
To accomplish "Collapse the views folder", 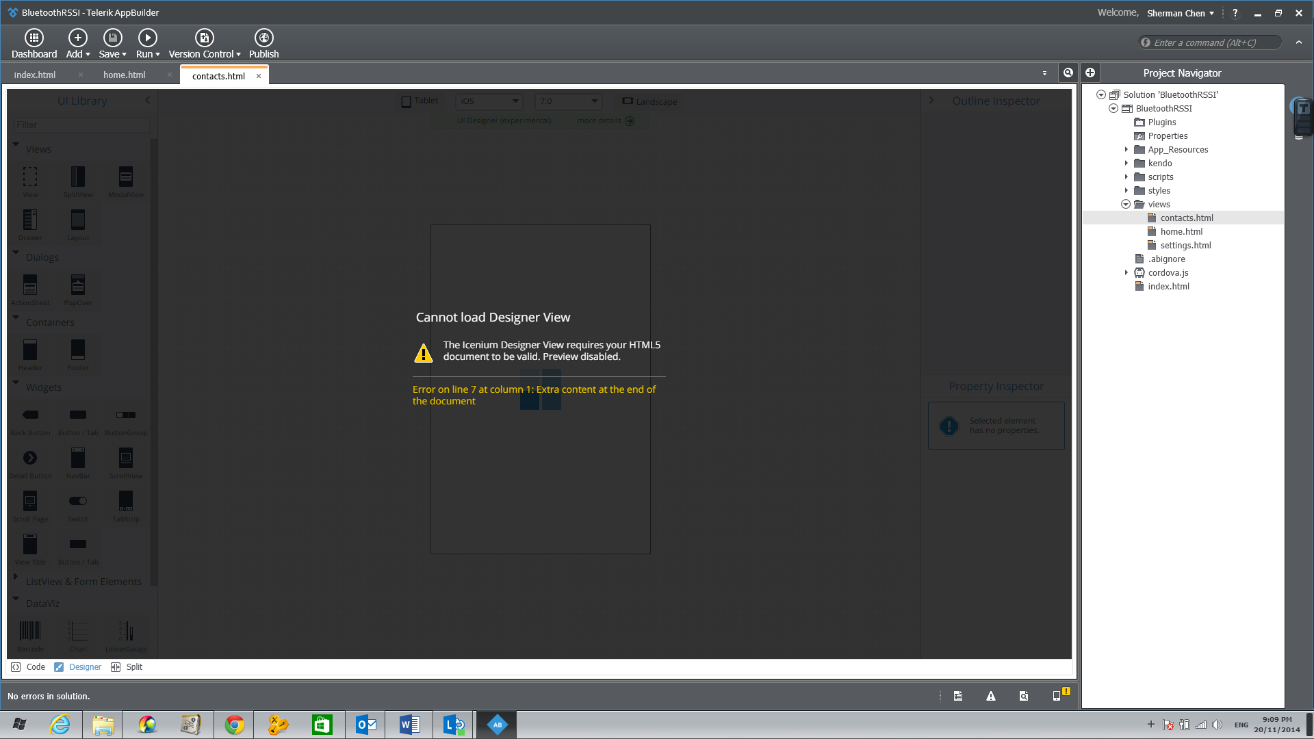I will (1126, 204).
